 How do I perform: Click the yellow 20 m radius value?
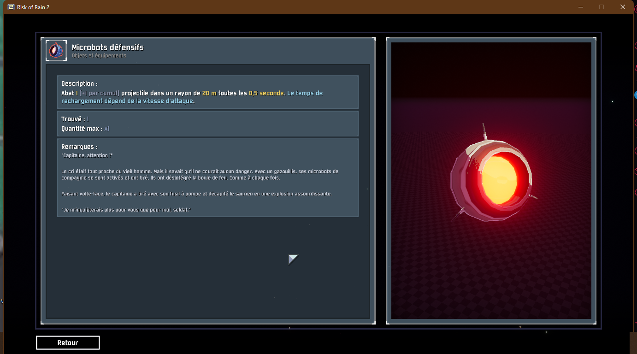(209, 93)
